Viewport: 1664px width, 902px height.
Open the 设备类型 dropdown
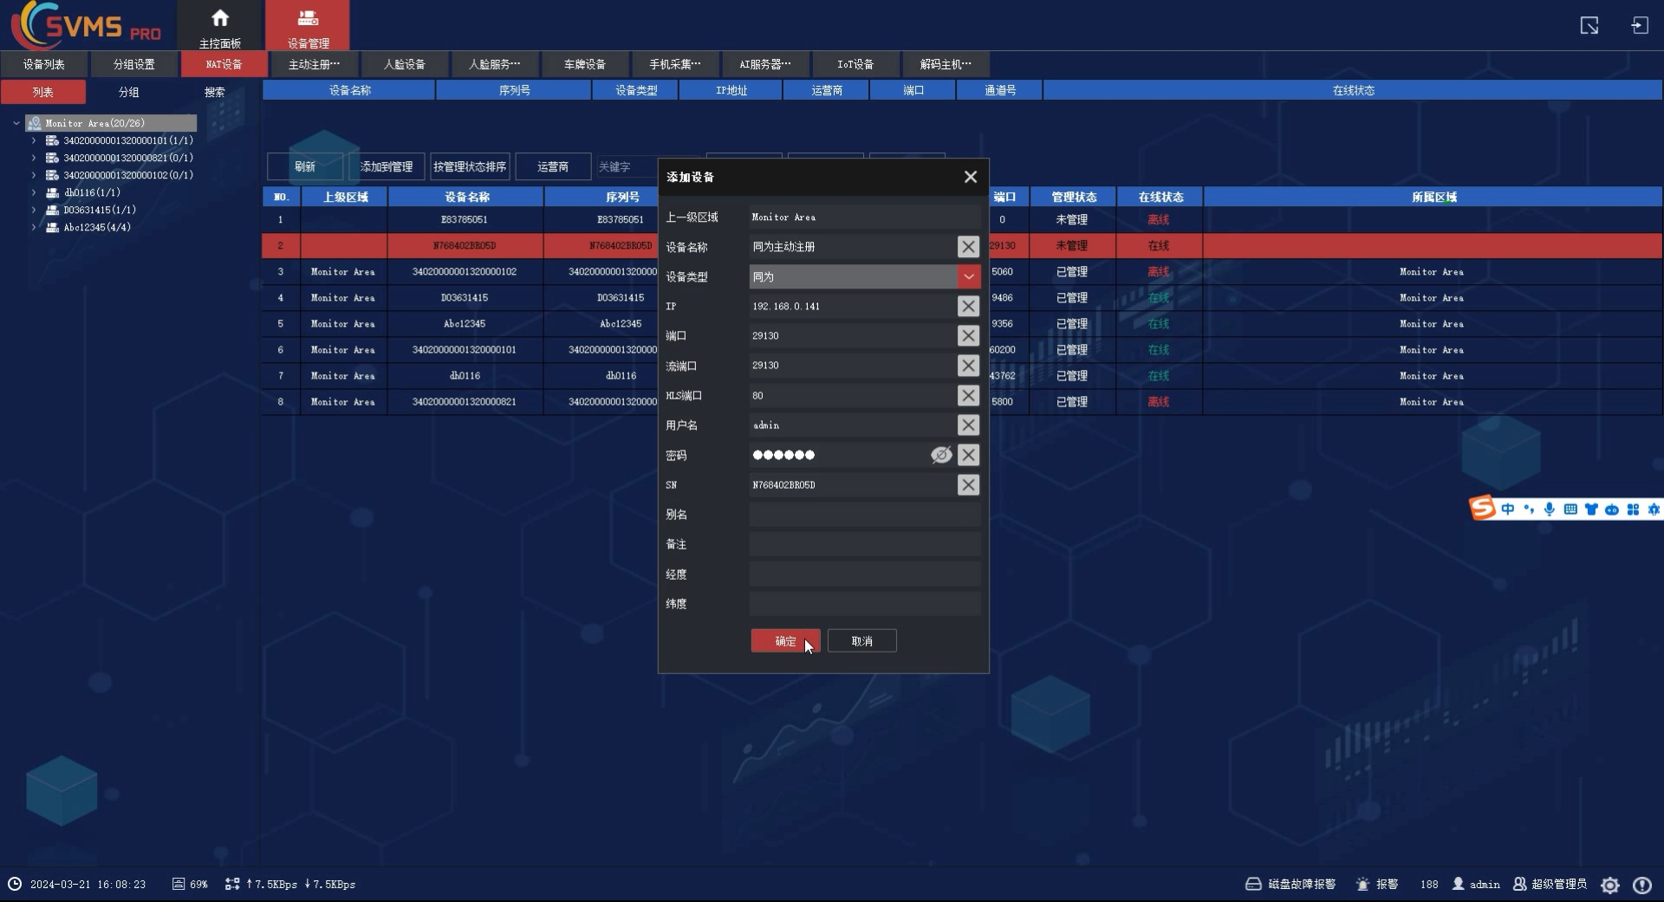[x=968, y=276]
